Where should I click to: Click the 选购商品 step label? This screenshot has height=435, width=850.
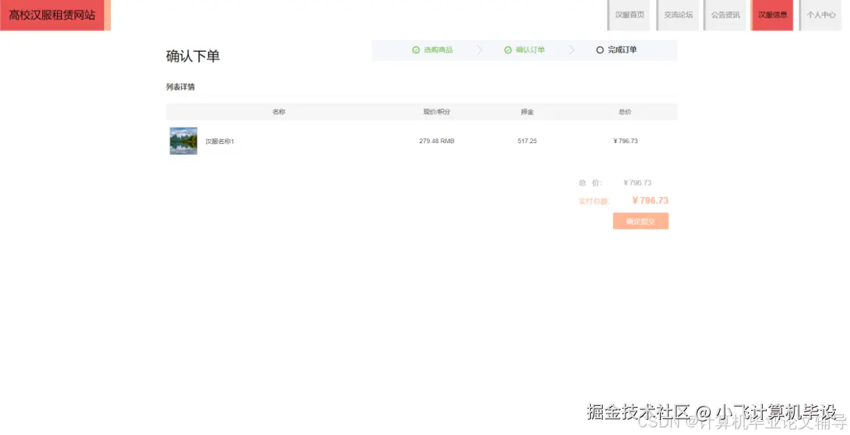[438, 50]
